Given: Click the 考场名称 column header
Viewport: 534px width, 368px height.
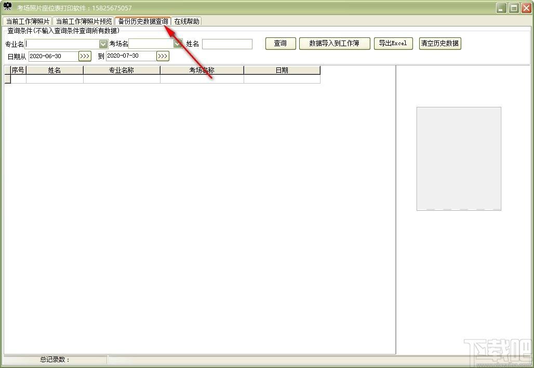Looking at the screenshot, I should point(202,70).
